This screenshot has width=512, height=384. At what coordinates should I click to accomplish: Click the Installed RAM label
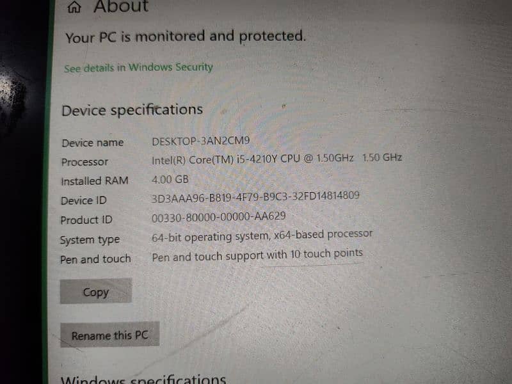95,181
